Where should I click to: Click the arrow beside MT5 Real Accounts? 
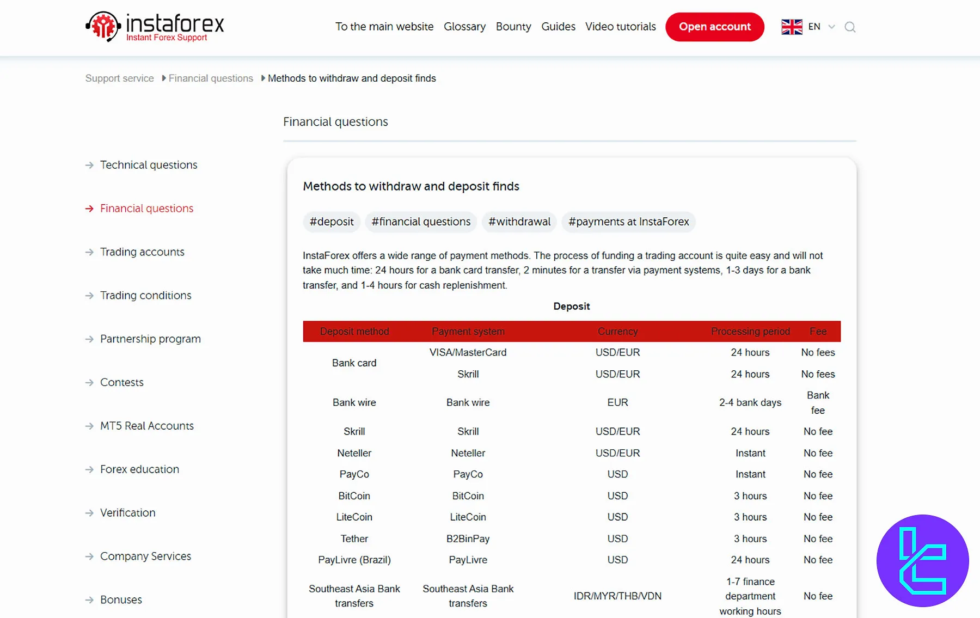point(89,426)
